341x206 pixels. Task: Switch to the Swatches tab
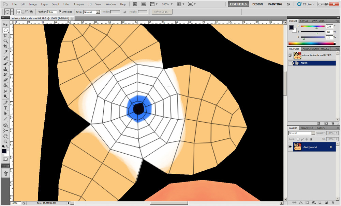(318, 21)
